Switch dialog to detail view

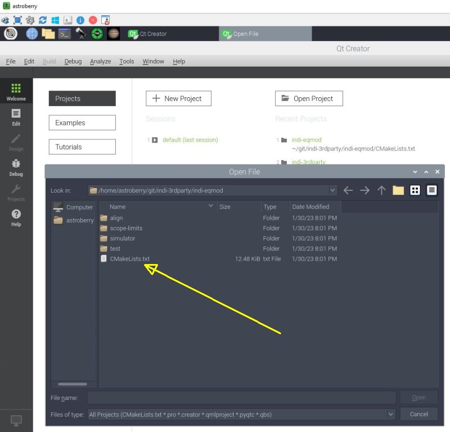tap(431, 190)
